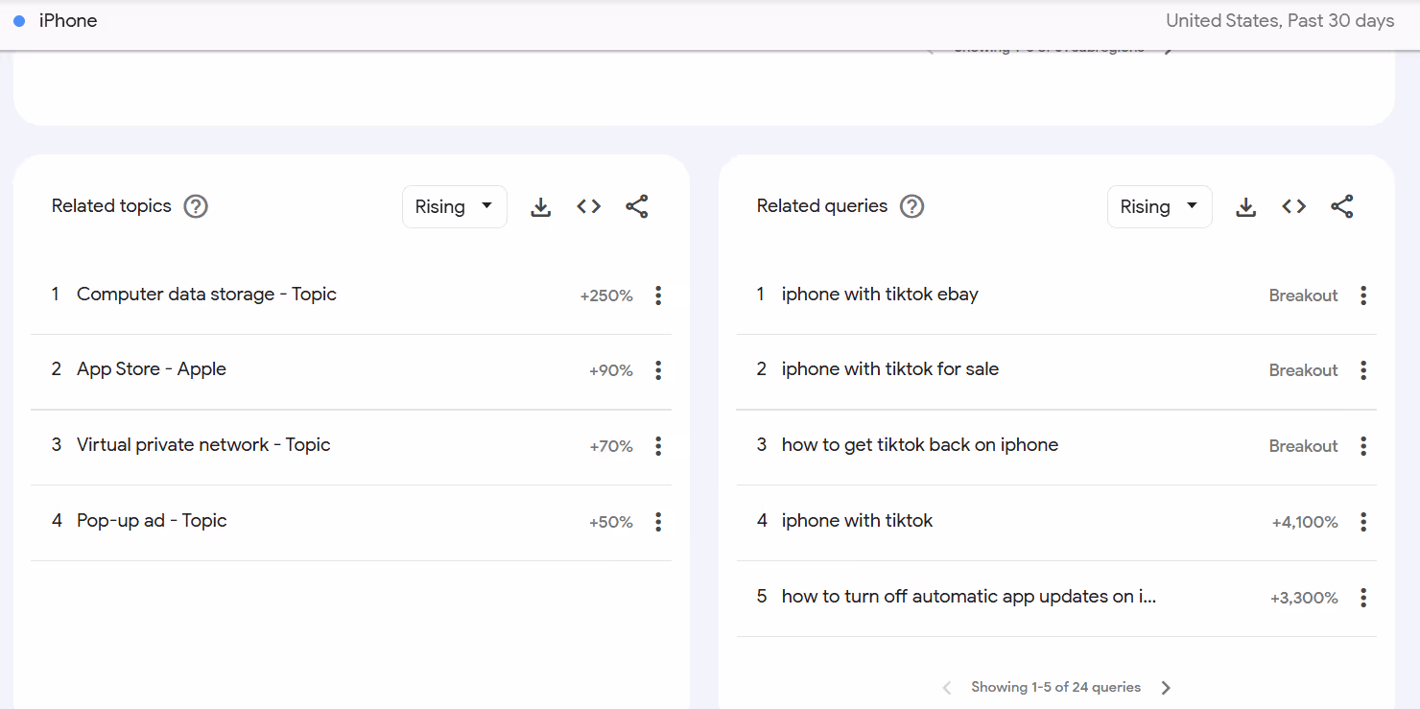Click the iPhone search term in header
The width and height of the screenshot is (1420, 709).
pos(68,20)
